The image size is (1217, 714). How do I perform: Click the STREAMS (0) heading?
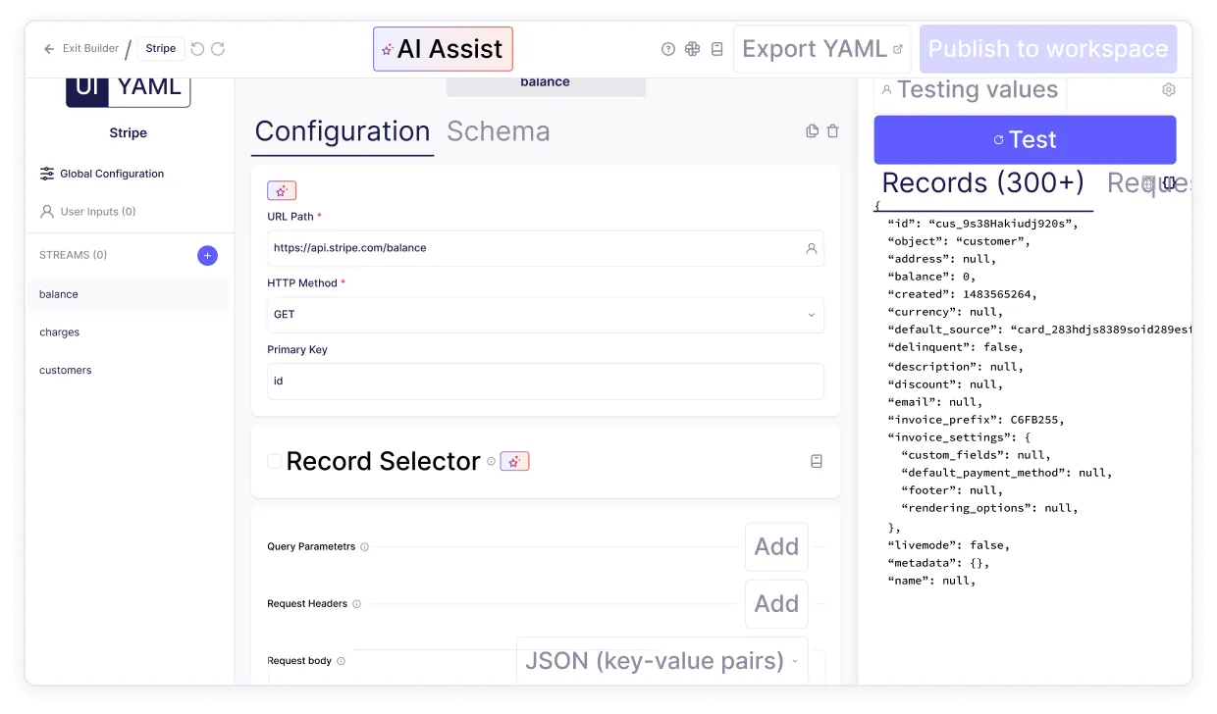74,255
